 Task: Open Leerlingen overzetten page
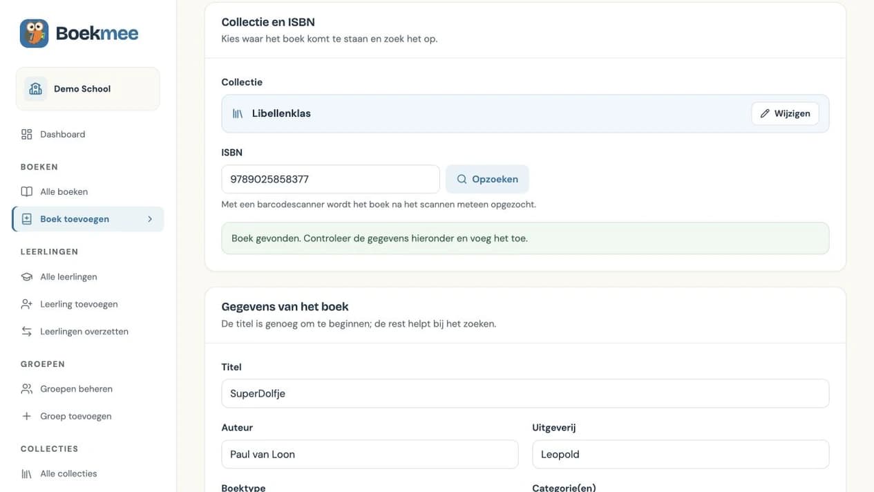pos(88,332)
